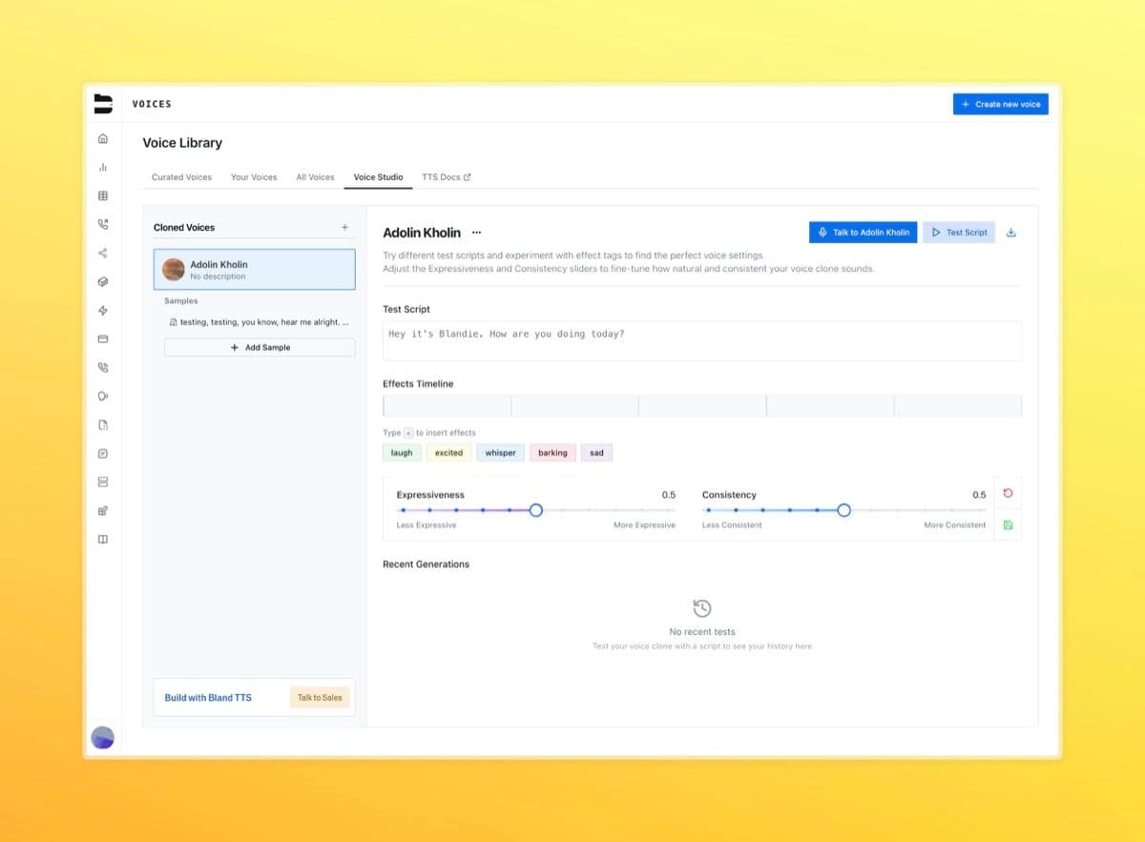The image size is (1145, 842).
Task: Open the three-dot menu beside Adolin Kholin
Action: click(476, 233)
